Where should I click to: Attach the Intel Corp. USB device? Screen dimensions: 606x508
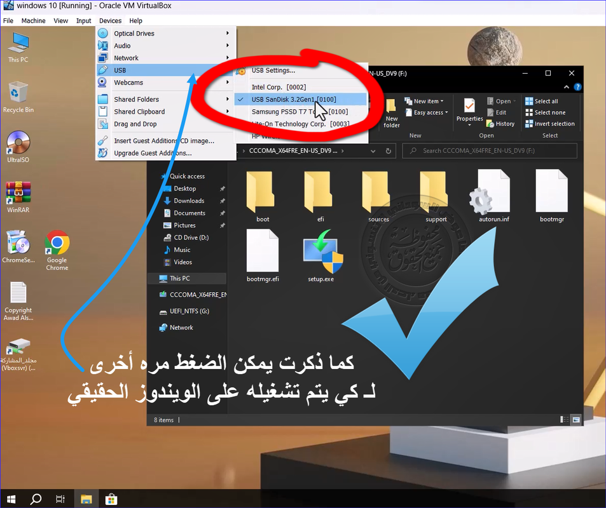[279, 87]
